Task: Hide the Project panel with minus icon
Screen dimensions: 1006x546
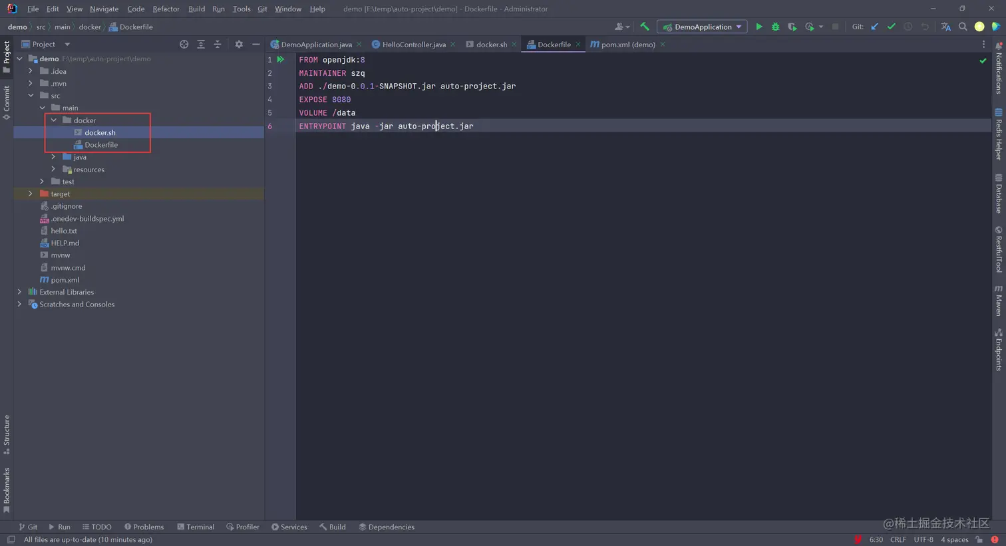Action: [x=255, y=44]
